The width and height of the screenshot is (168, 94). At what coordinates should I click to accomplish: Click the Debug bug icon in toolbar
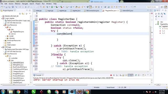click(47, 7)
